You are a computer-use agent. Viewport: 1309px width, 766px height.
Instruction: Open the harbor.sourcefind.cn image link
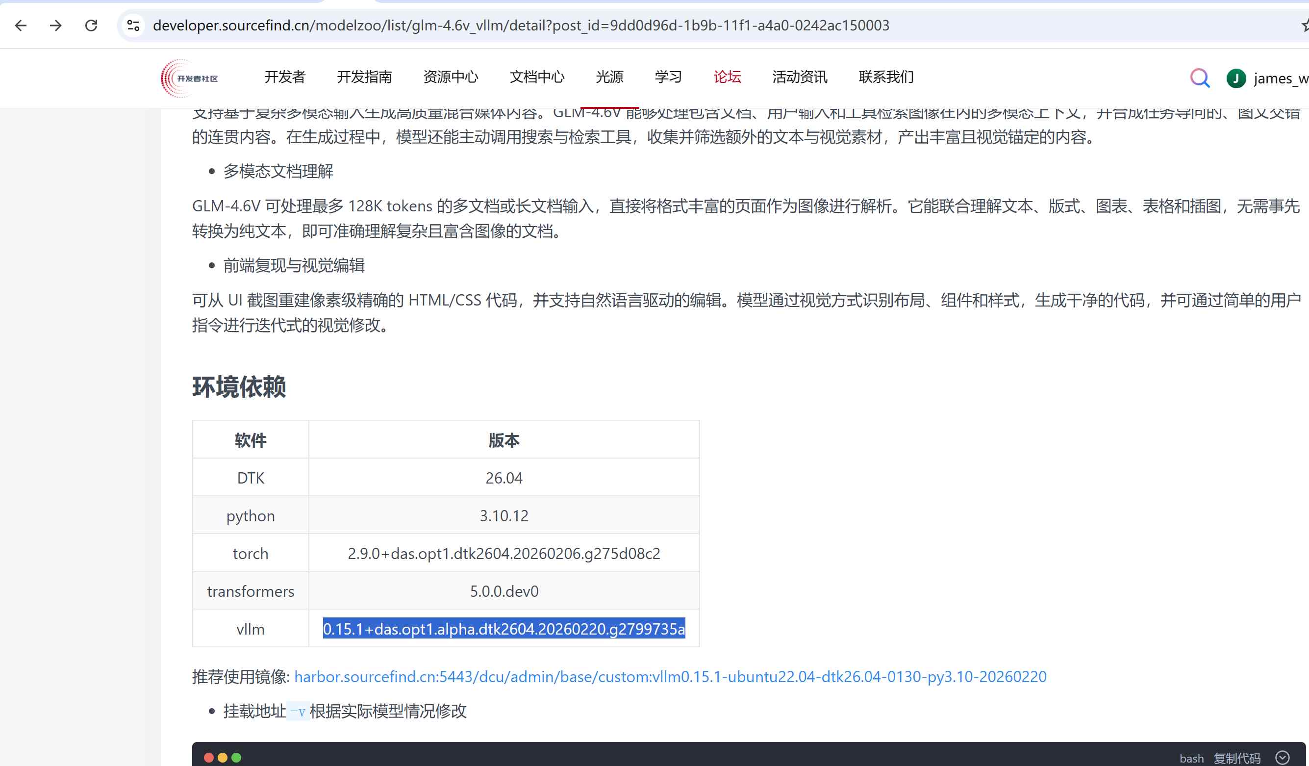[670, 676]
